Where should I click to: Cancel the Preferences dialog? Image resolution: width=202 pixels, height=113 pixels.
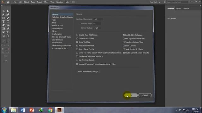(x=145, y=95)
